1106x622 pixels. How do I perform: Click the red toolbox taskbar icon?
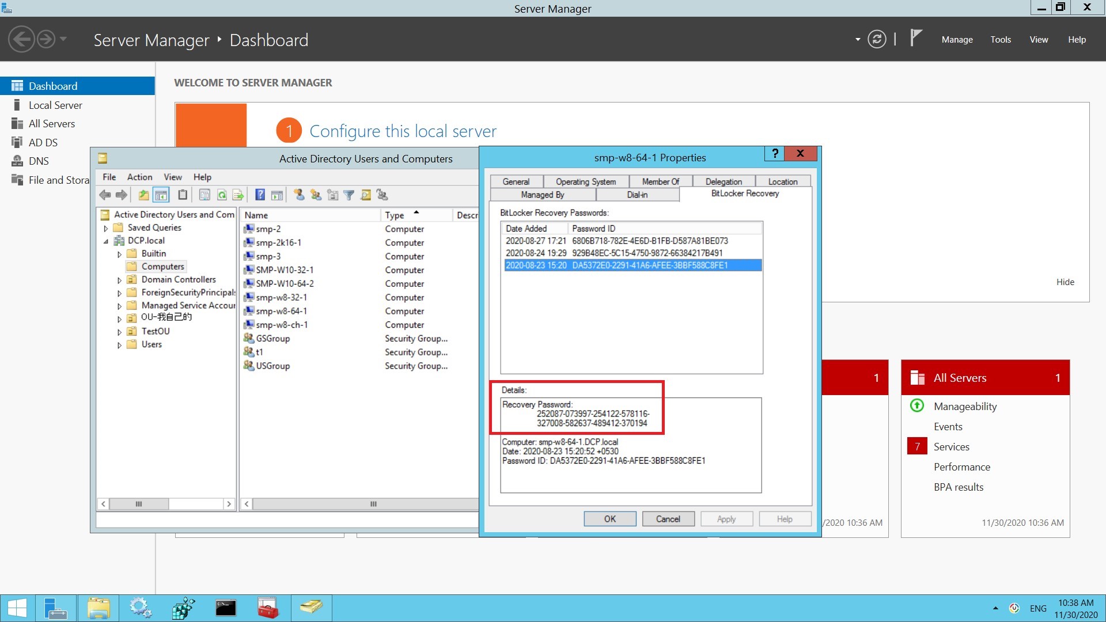[x=268, y=608]
